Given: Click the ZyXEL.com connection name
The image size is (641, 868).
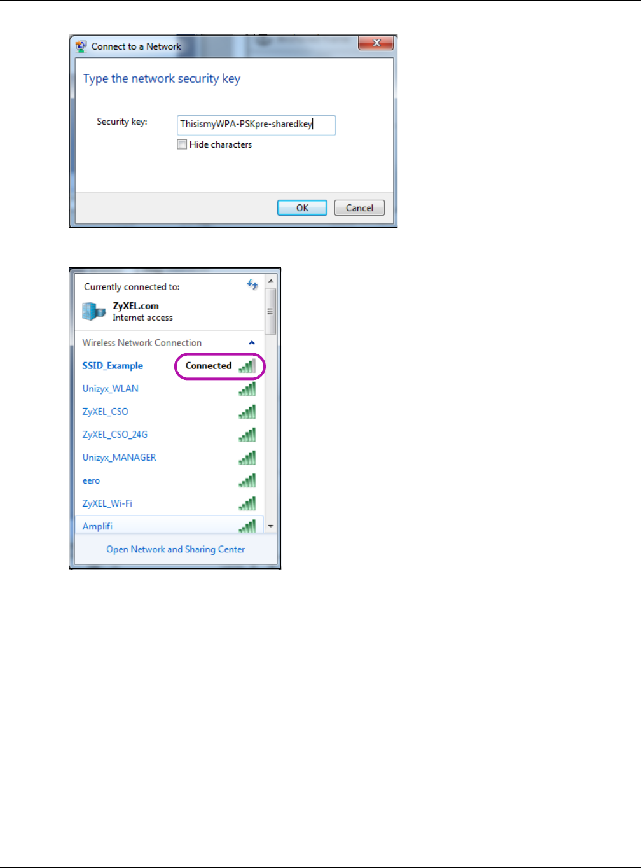Looking at the screenshot, I should (135, 306).
